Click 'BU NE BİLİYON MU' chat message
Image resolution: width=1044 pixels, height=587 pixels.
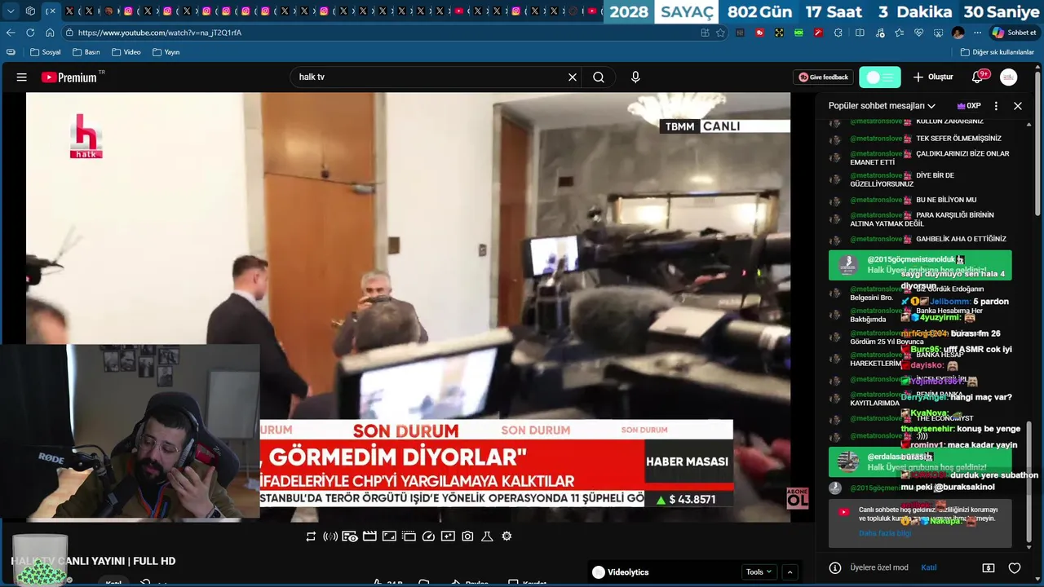coord(946,200)
